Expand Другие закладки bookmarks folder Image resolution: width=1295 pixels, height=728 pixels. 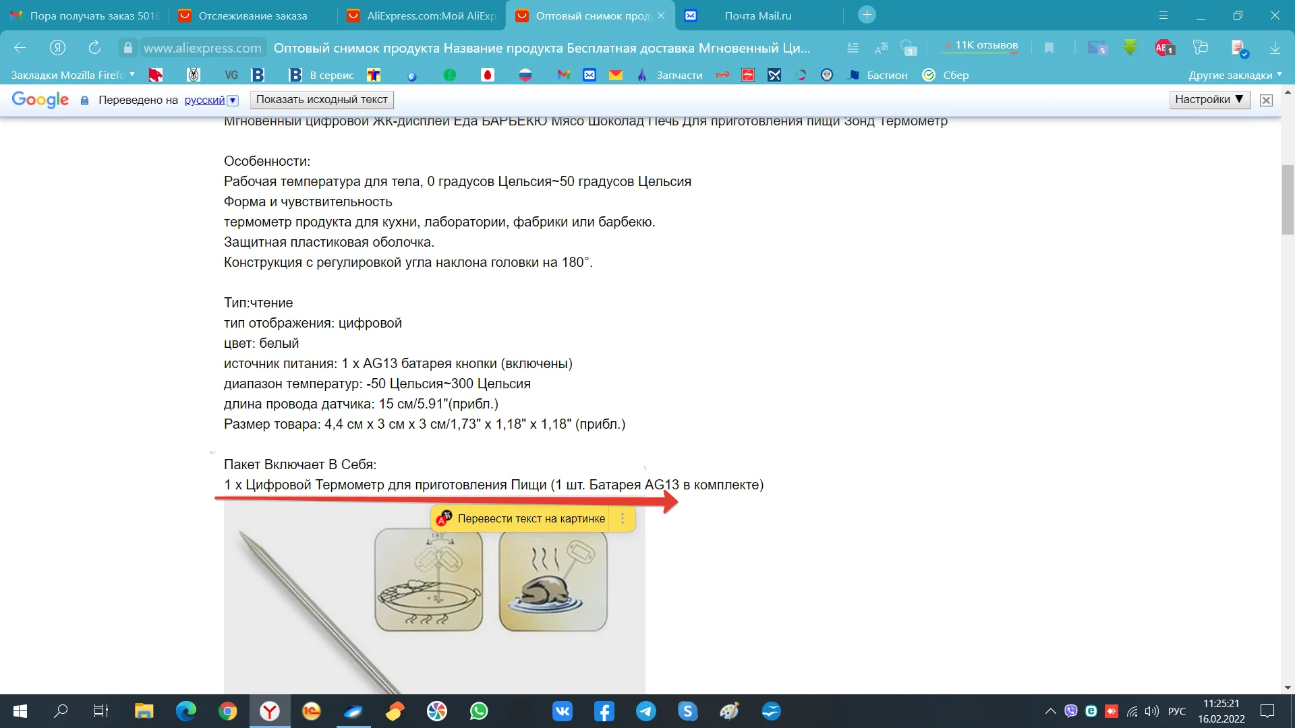coord(1234,75)
